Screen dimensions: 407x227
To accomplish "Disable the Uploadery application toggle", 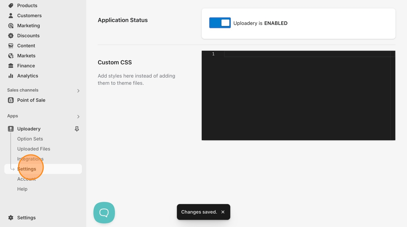I will click(220, 23).
